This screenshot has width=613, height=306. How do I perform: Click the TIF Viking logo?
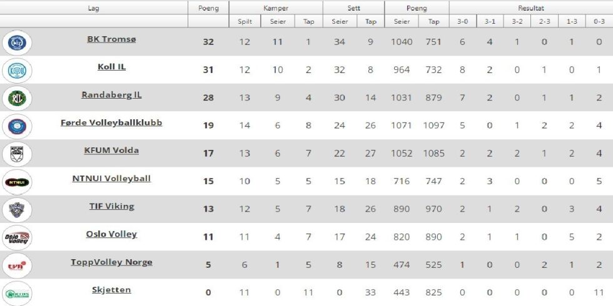(17, 210)
